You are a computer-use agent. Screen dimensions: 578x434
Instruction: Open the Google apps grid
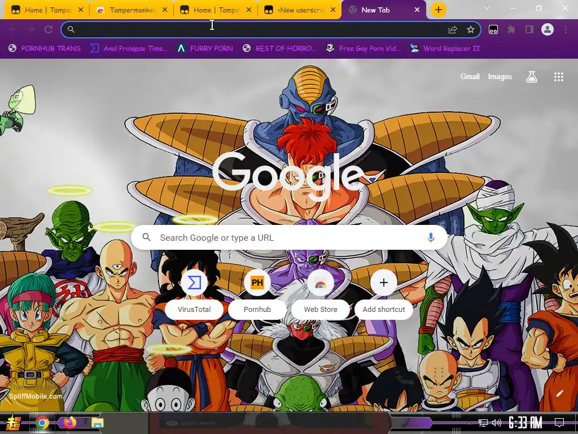point(558,77)
